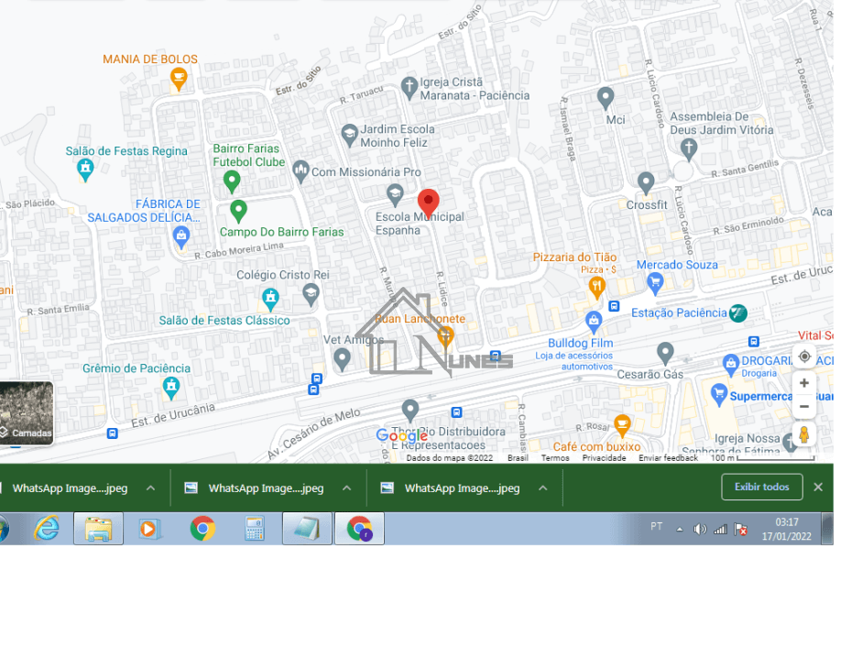Expand options for the first WhatsApp download
Viewport: 862px width, 647px height.
click(150, 488)
